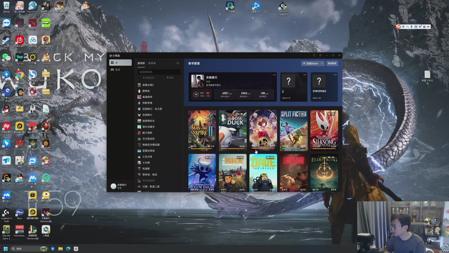
Task: Click the Windows taskbar search box
Action: (x=28, y=249)
